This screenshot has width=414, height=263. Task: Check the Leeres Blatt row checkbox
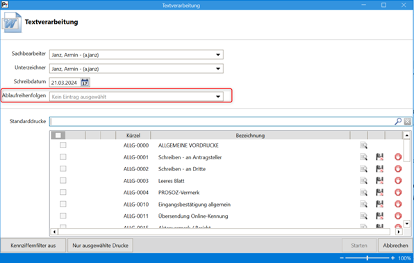pyautogui.click(x=63, y=180)
